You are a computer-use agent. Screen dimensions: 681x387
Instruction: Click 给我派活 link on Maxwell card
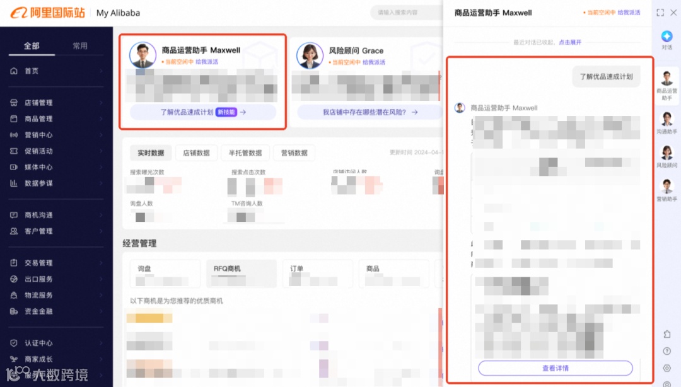click(207, 62)
